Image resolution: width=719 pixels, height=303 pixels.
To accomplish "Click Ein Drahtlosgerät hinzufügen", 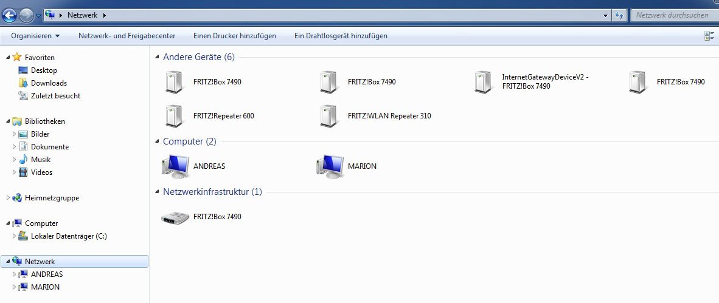I will click(x=341, y=36).
